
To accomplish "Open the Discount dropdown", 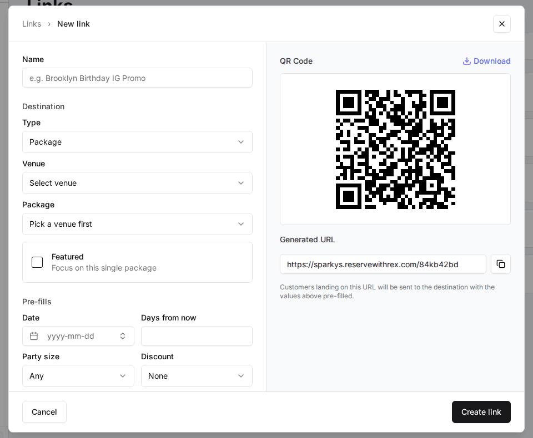I will (x=197, y=376).
